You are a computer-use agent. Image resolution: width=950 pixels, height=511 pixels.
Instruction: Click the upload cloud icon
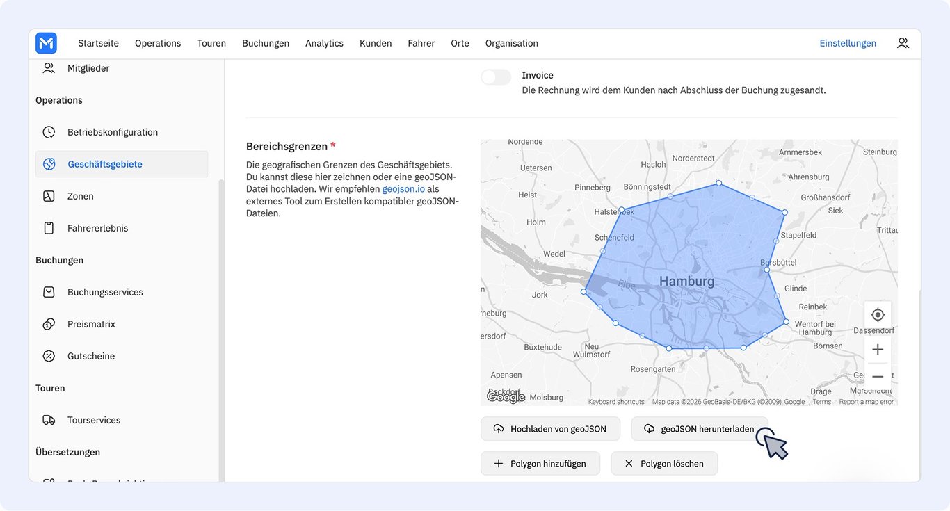pyautogui.click(x=499, y=429)
